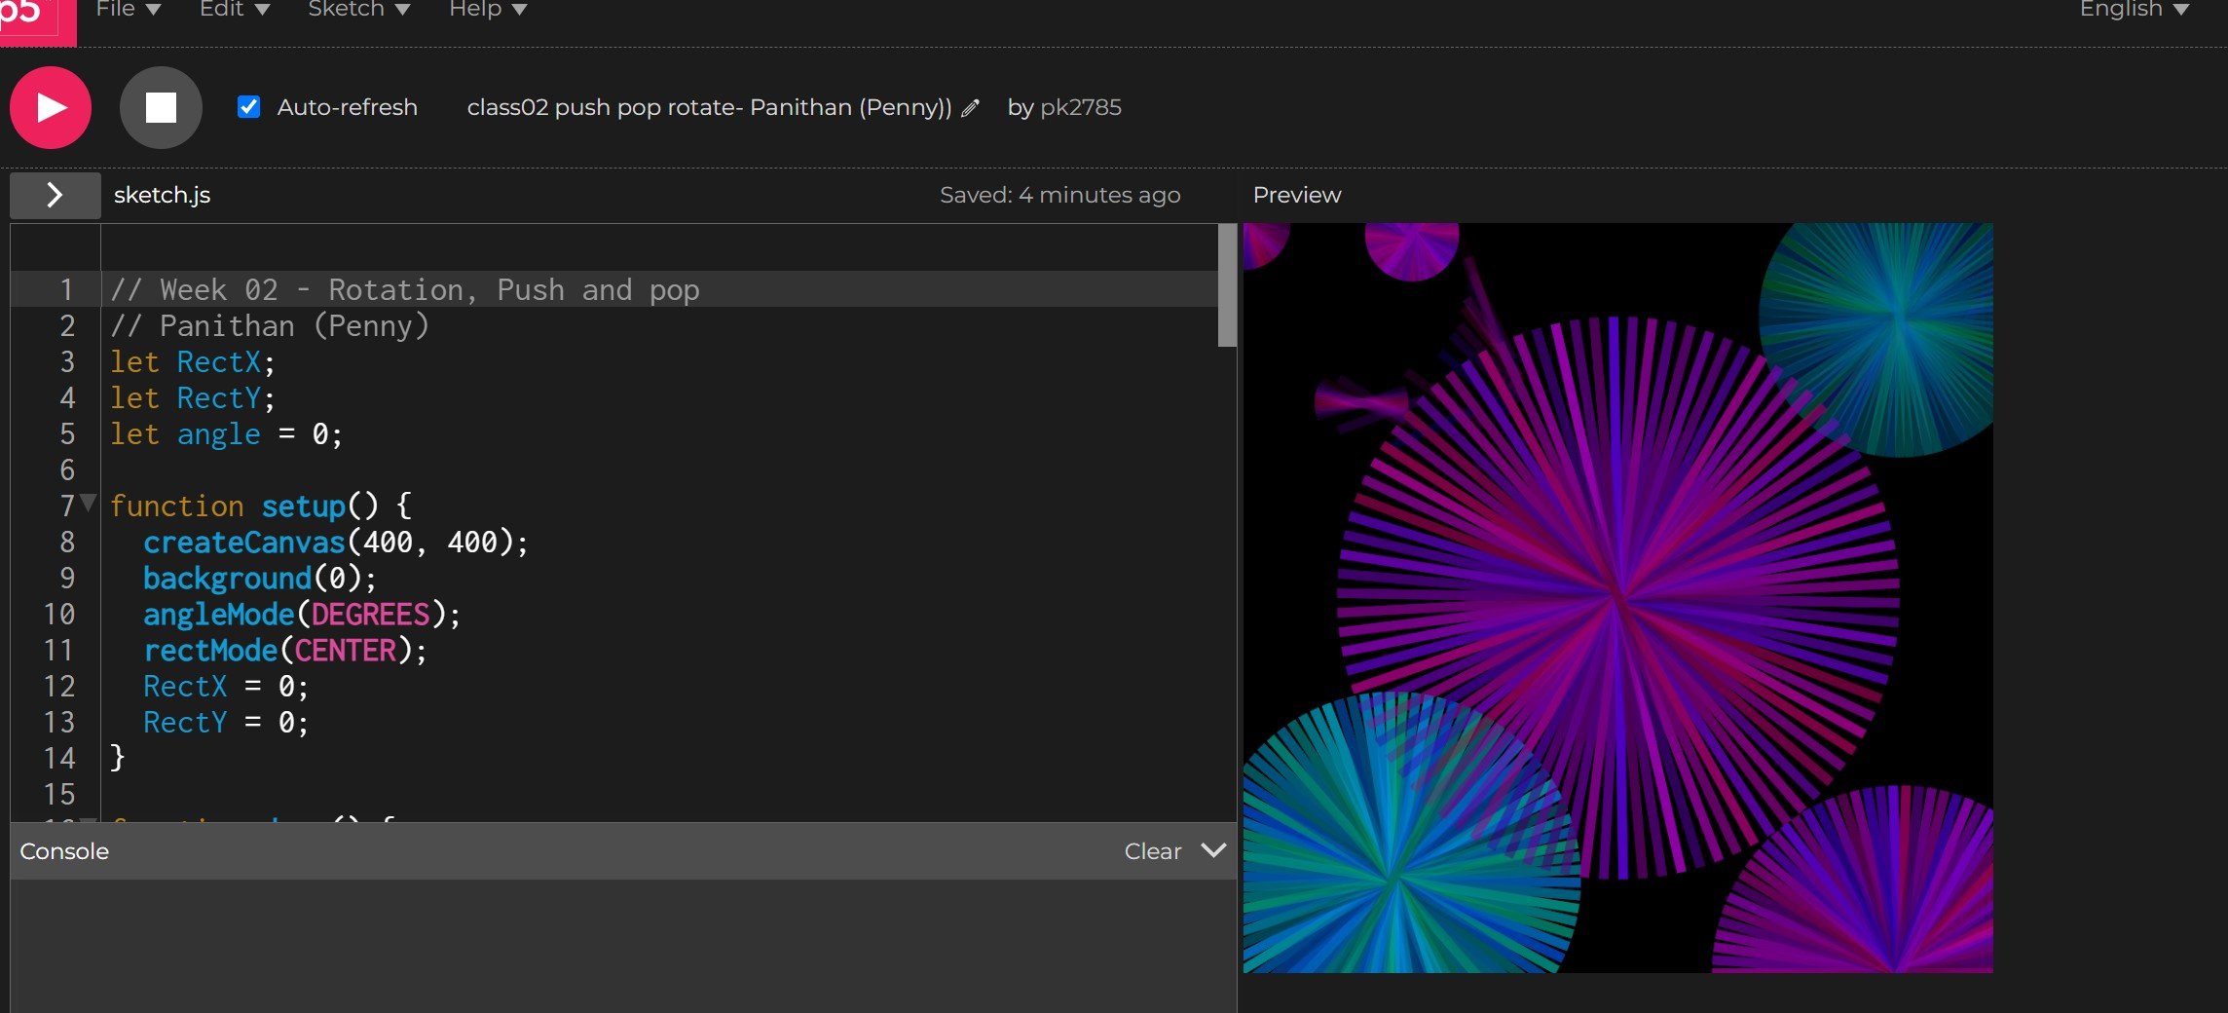2228x1013 pixels.
Task: Click the 'function setup() {' line
Action: 261,506
